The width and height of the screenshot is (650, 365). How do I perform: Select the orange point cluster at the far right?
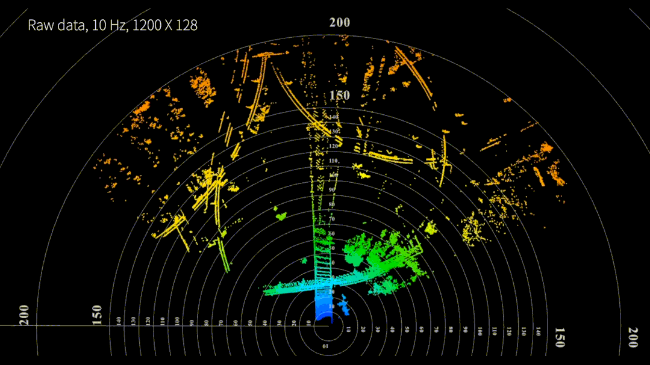[x=548, y=171]
